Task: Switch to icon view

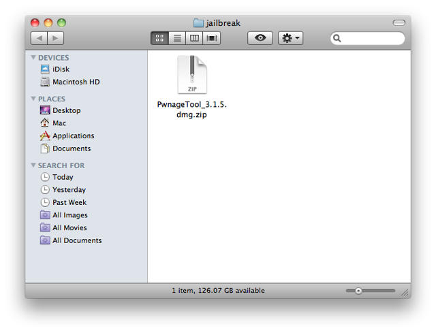Action: point(160,39)
